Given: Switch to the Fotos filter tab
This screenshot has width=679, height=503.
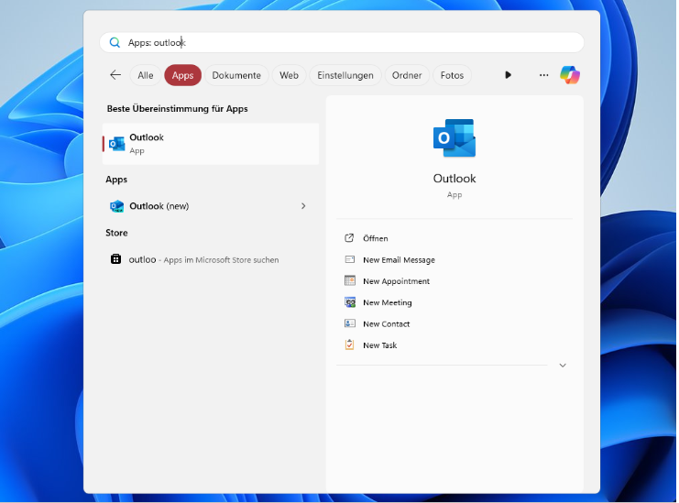Looking at the screenshot, I should [452, 75].
